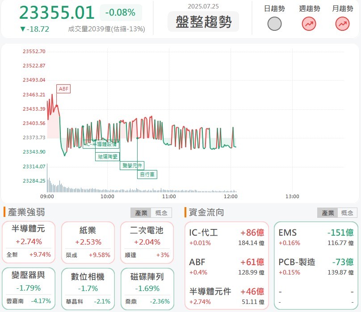
Task: Open the 數位相機 -1.7% industry card
Action: click(88, 289)
